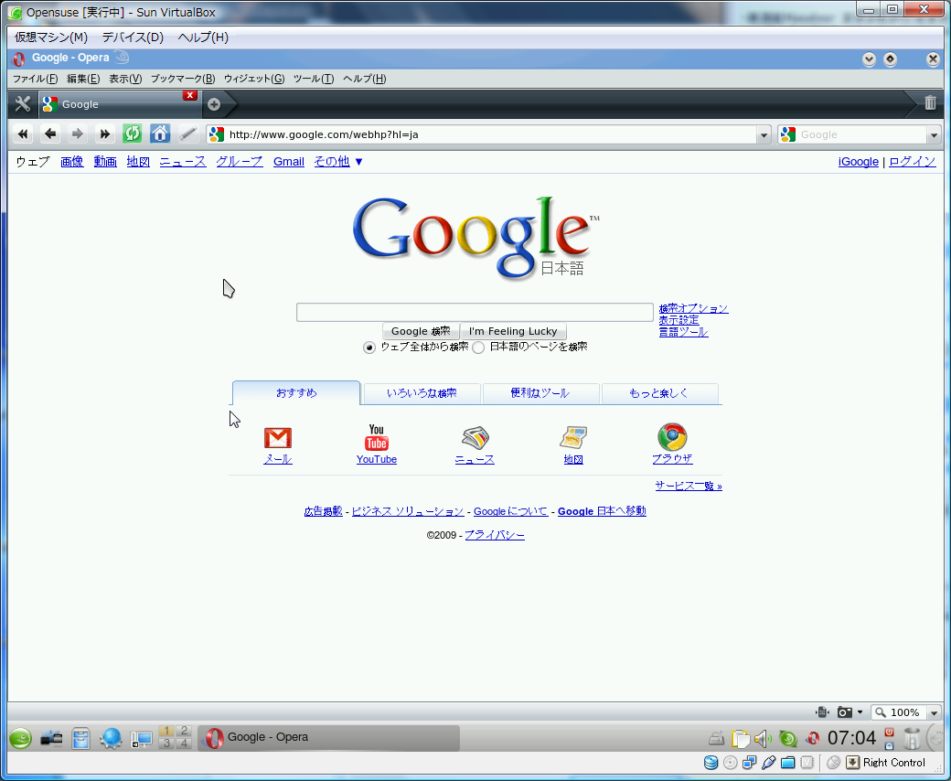Click the volume speaker tray icon
The image size is (951, 781).
pyautogui.click(x=763, y=739)
